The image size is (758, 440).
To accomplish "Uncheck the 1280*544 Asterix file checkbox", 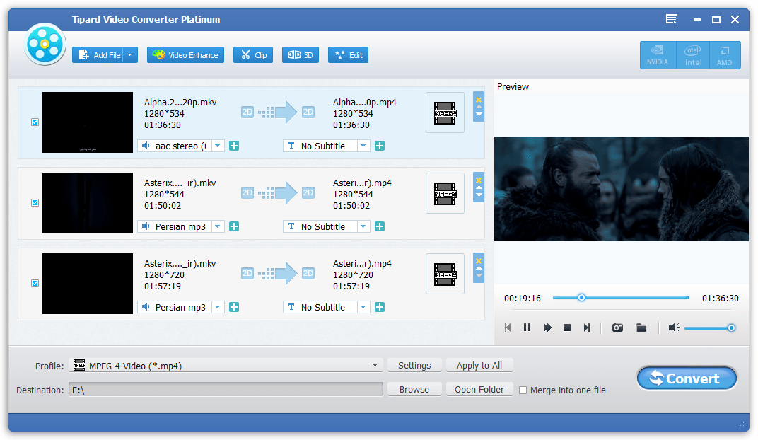I will pyautogui.click(x=35, y=202).
